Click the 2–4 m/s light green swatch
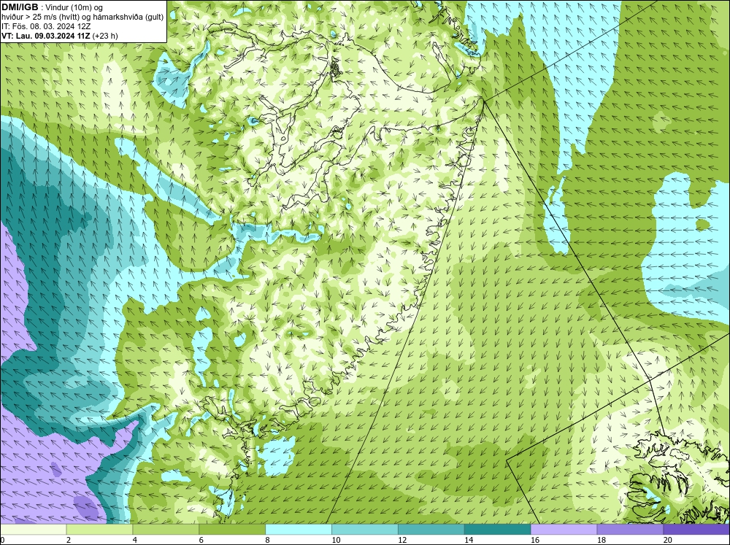Viewport: 730px width, 545px height. (x=99, y=530)
